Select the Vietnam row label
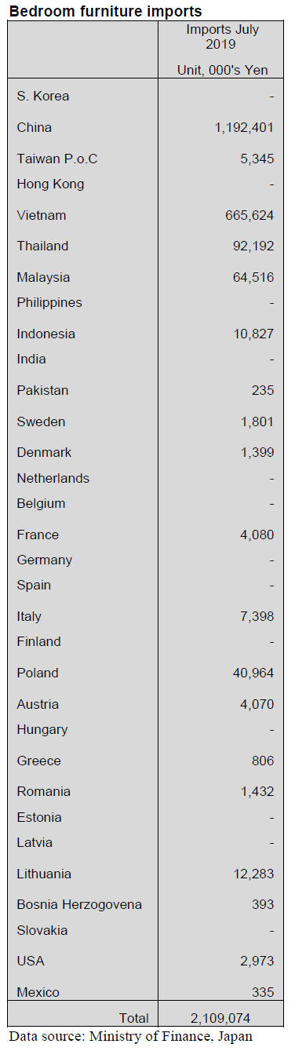 point(42,215)
